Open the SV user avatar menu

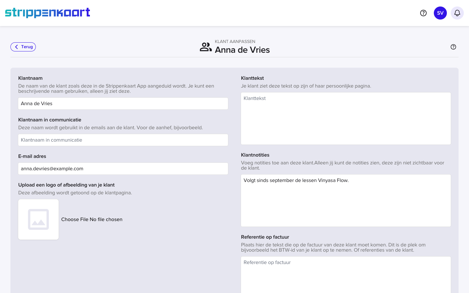(440, 13)
